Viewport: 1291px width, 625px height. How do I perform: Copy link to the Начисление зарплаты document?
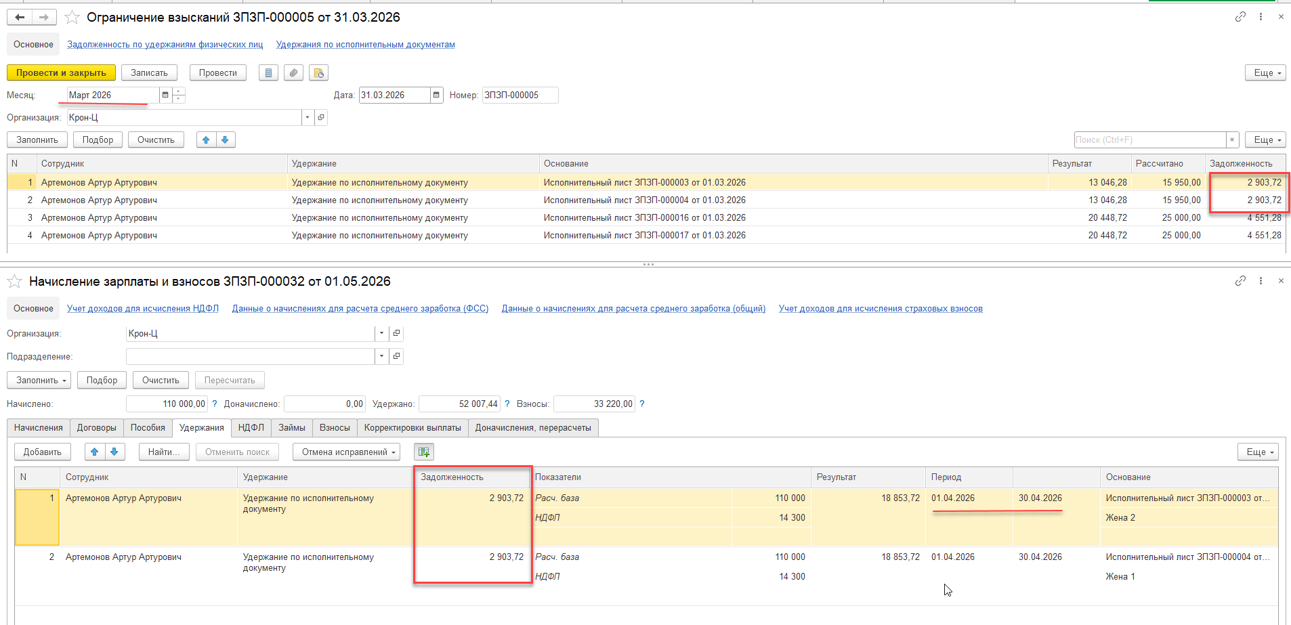[1240, 281]
